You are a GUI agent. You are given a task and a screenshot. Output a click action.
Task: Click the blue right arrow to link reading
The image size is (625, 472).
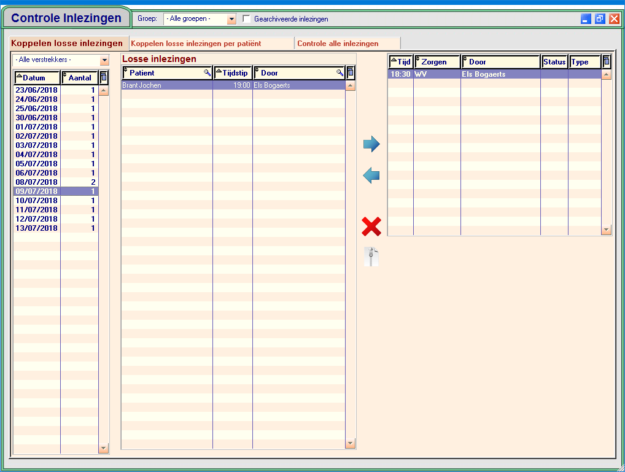[371, 145]
